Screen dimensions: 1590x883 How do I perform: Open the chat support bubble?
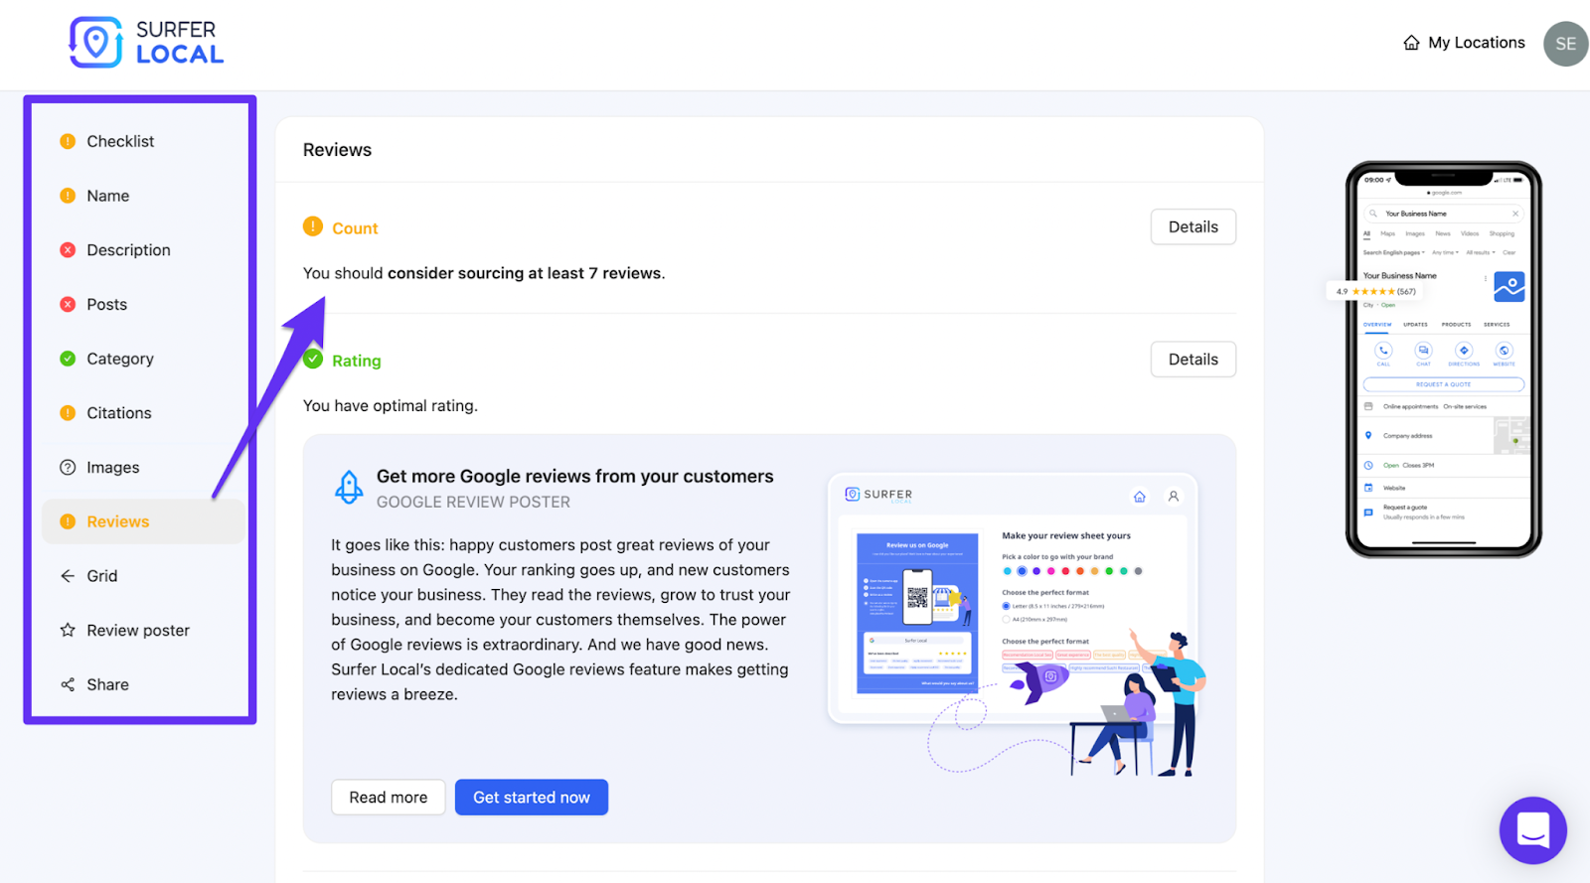click(x=1532, y=830)
